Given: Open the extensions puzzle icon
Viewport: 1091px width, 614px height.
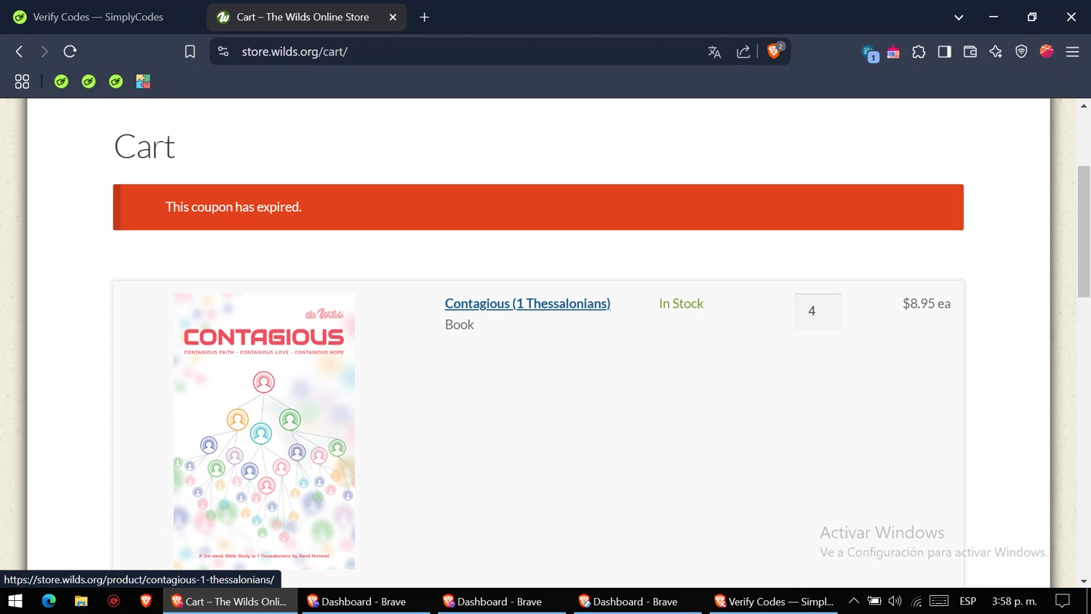Looking at the screenshot, I should pyautogui.click(x=919, y=52).
